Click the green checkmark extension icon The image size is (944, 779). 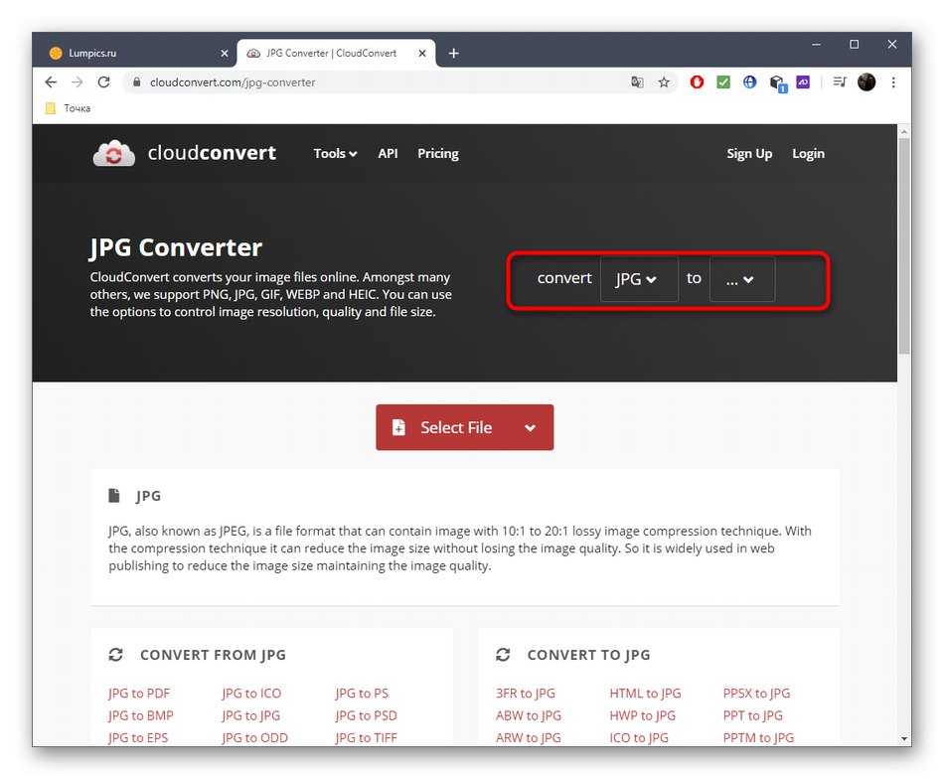click(x=723, y=82)
